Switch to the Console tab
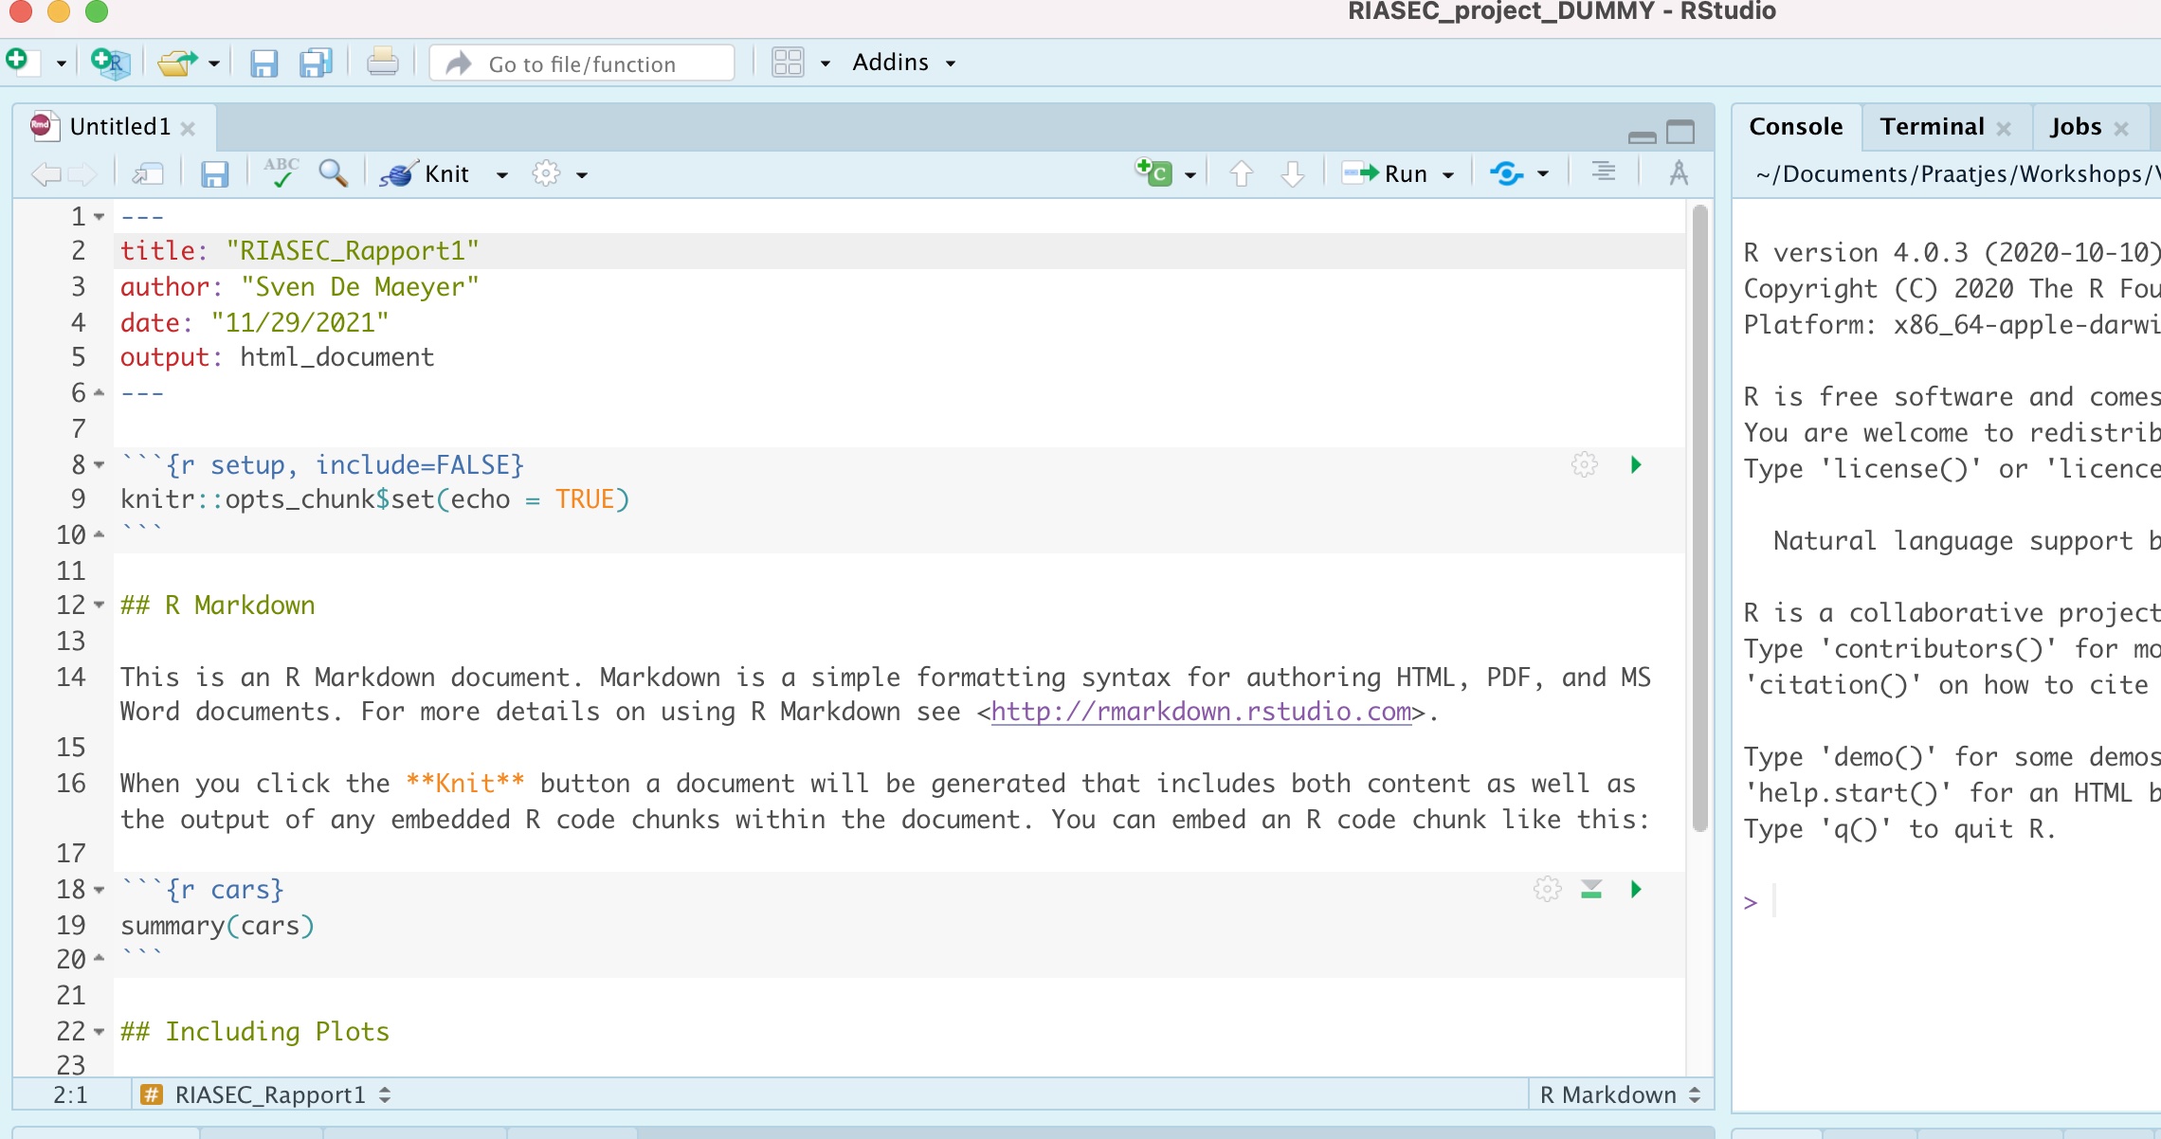This screenshot has height=1139, width=2161. pos(1795,127)
